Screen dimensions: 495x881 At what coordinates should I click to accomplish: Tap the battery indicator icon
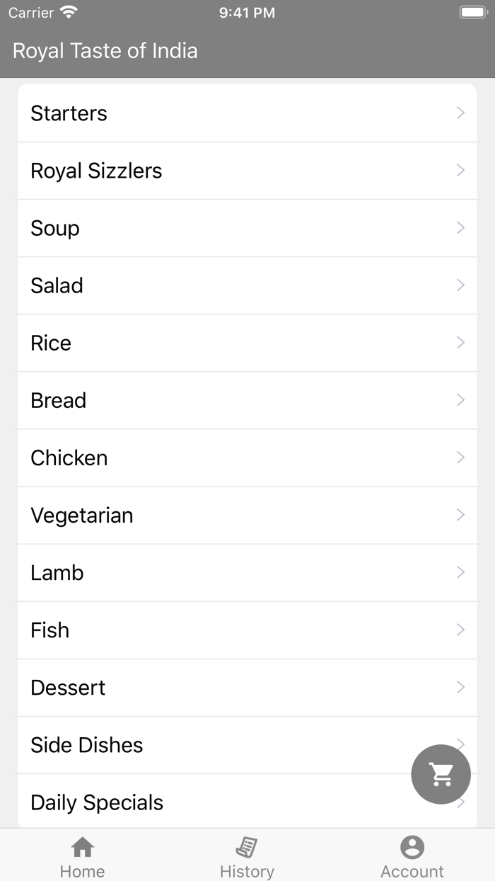pyautogui.click(x=472, y=13)
